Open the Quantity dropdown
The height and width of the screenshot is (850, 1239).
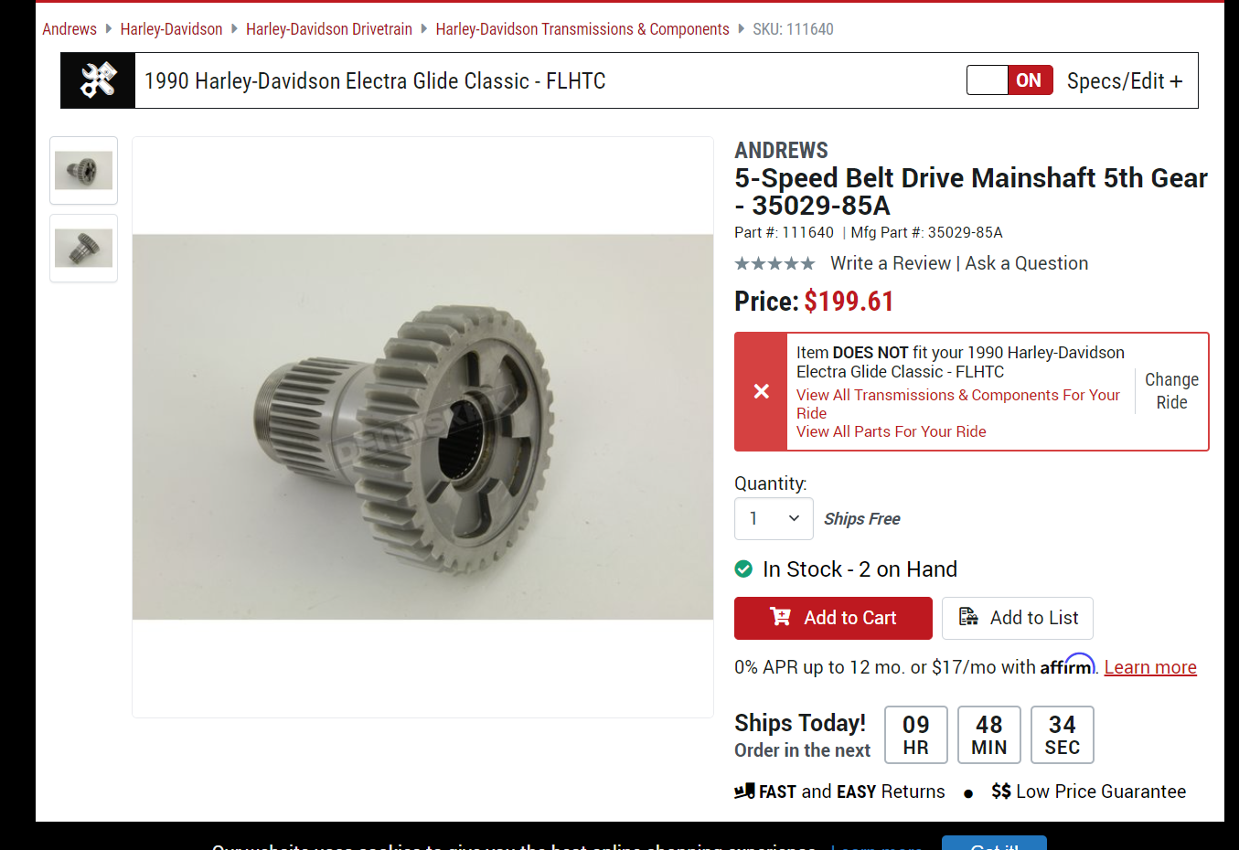pyautogui.click(x=774, y=518)
